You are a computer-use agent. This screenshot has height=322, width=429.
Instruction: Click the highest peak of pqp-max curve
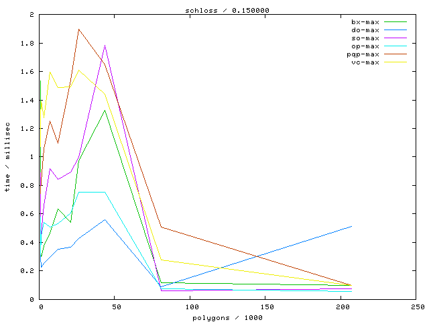78,29
